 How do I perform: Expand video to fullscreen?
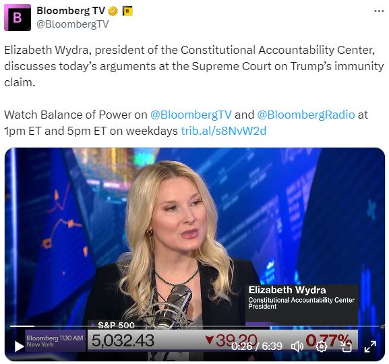[x=370, y=346]
